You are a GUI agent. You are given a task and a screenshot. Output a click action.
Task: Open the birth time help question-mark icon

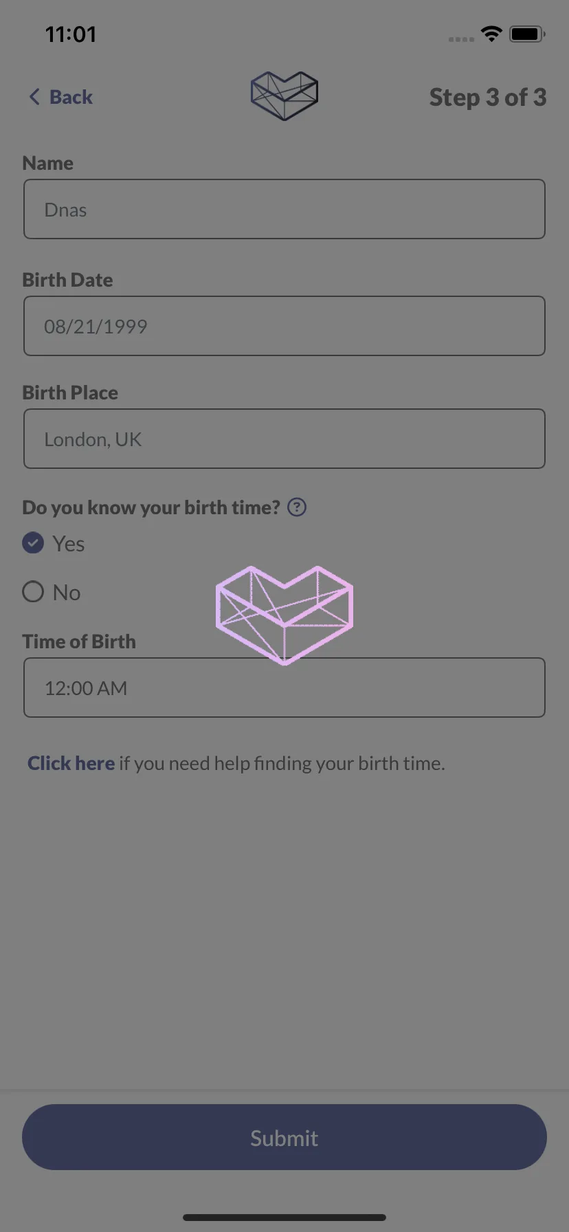[297, 507]
